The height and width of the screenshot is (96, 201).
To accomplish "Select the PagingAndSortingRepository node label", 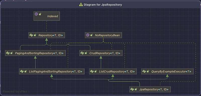I will pyautogui.click(x=39, y=53).
